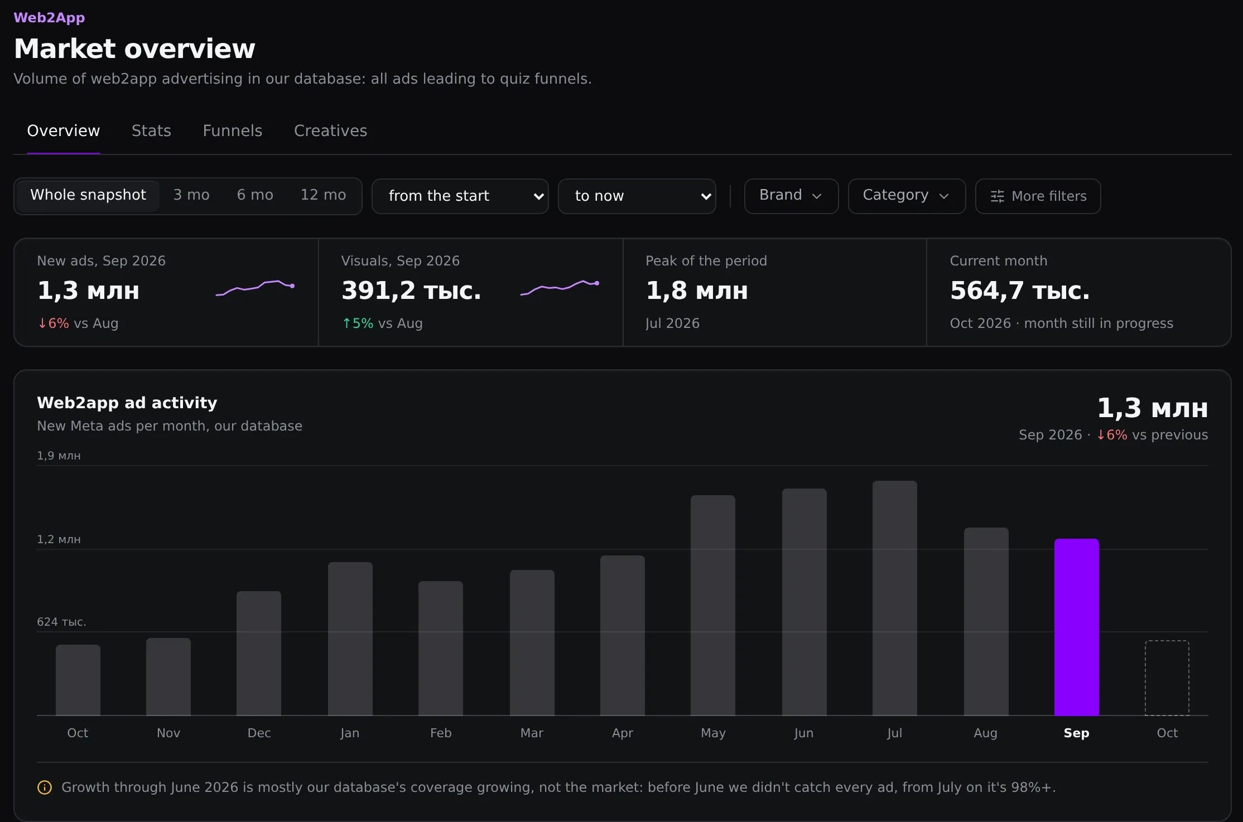Screen dimensions: 1243x822
Task: Click the '624 тыс.' axis label
Action: coord(61,622)
